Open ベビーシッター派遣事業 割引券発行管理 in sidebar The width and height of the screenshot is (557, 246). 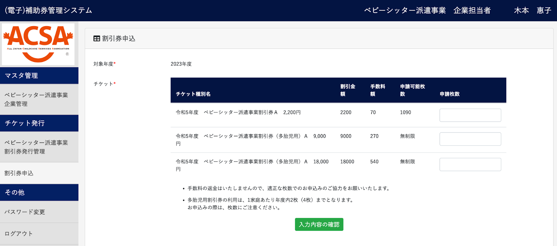[39, 147]
